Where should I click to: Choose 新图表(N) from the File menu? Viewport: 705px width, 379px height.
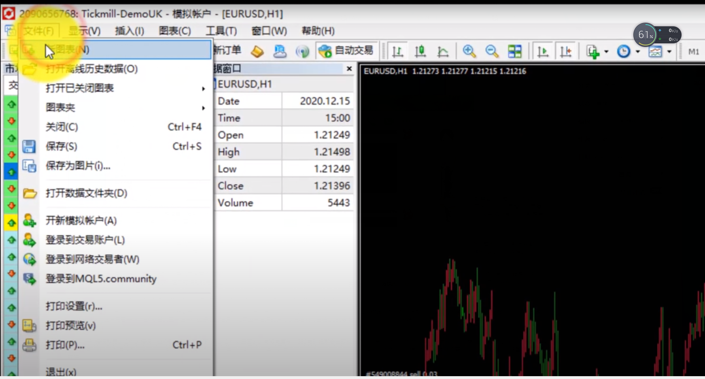[115, 49]
